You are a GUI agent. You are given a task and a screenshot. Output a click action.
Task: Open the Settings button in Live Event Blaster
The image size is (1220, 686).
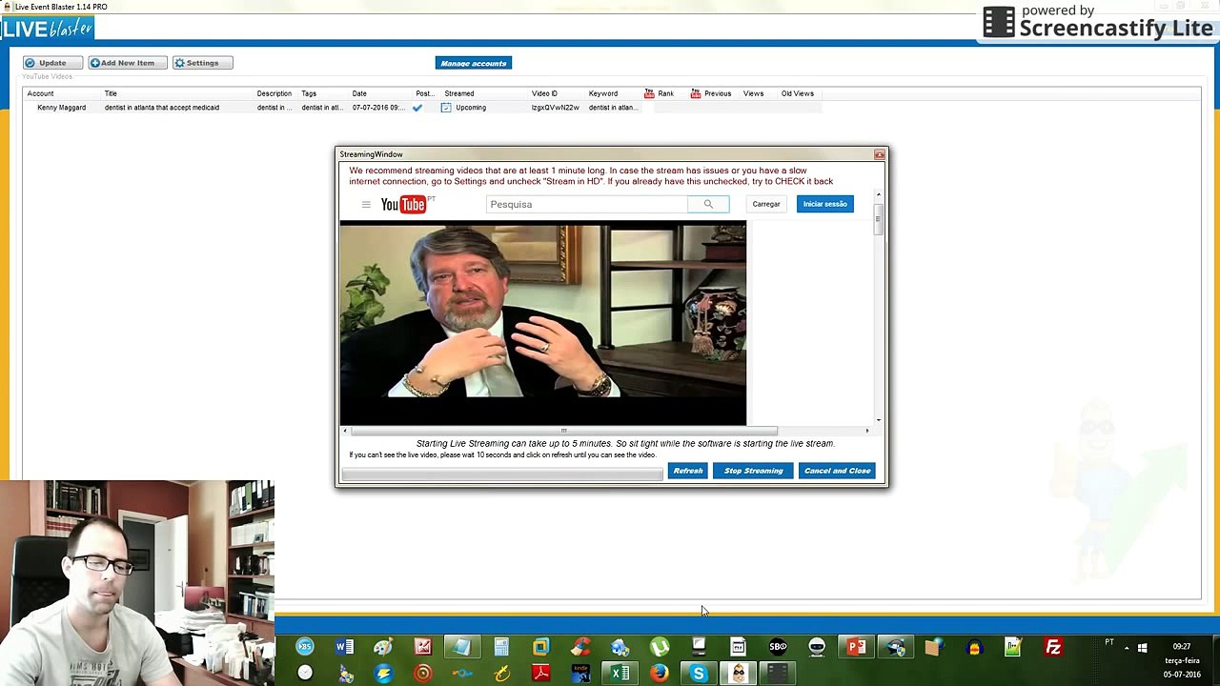202,63
